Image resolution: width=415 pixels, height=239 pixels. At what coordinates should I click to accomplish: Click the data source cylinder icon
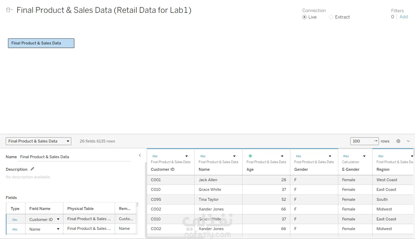click(8, 10)
